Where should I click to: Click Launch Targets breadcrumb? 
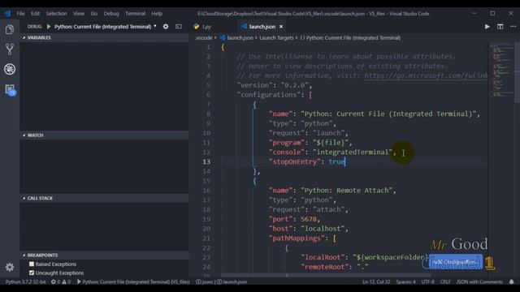(276, 38)
